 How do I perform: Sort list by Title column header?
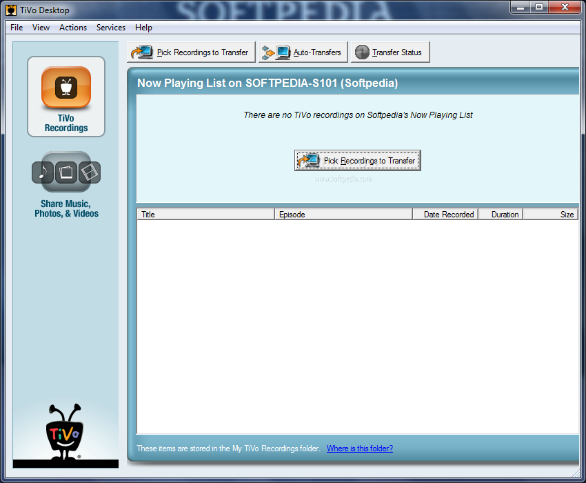(206, 215)
